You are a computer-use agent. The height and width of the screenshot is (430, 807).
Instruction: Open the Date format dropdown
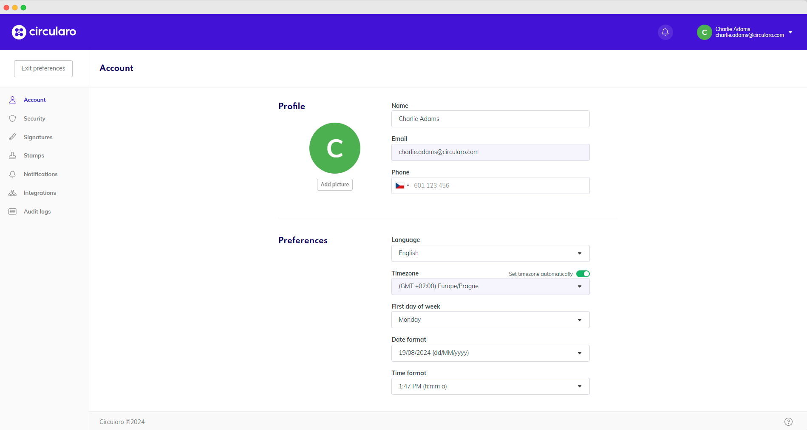(x=490, y=353)
